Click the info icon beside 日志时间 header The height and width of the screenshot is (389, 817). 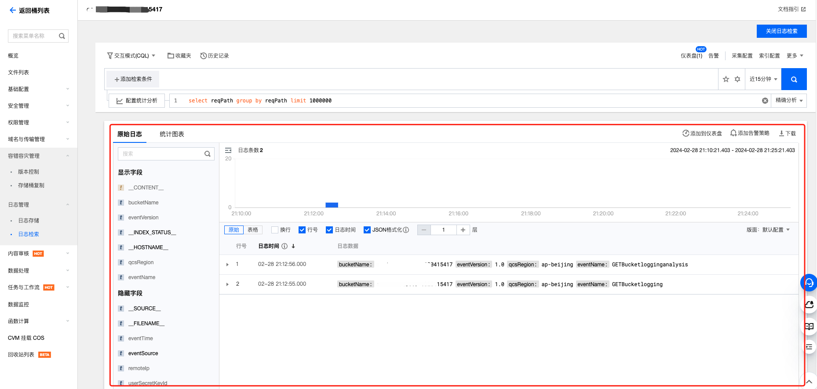tap(284, 246)
